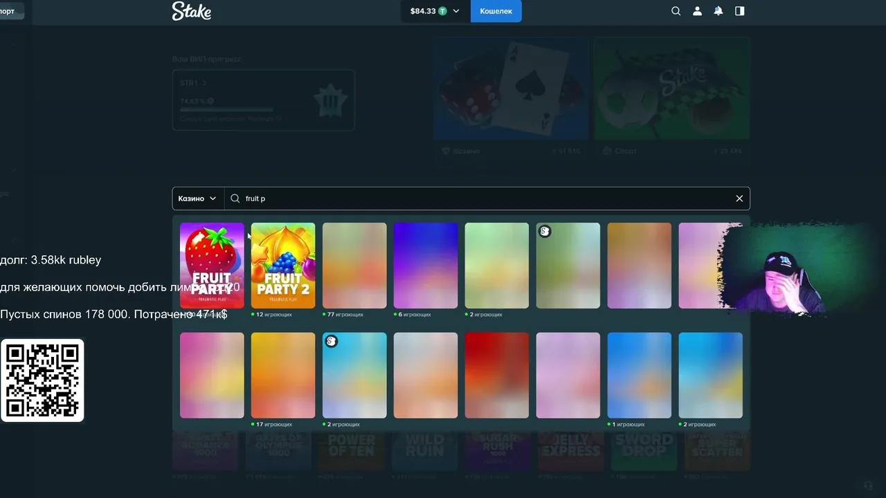886x498 pixels.
Task: Open the Fruit Party game thumbnail
Action: point(212,266)
